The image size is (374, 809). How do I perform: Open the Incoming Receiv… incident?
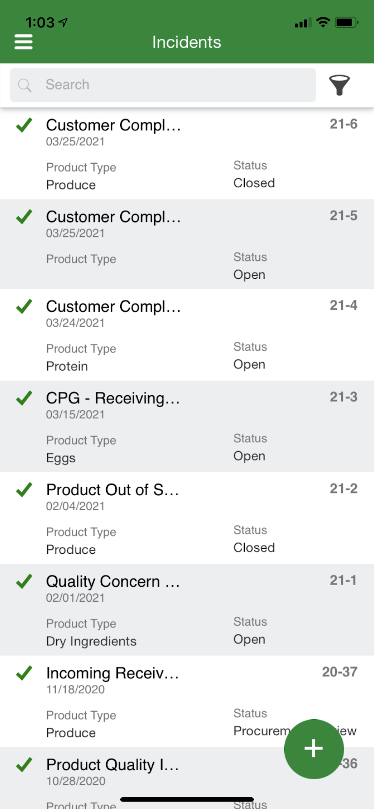(x=187, y=701)
